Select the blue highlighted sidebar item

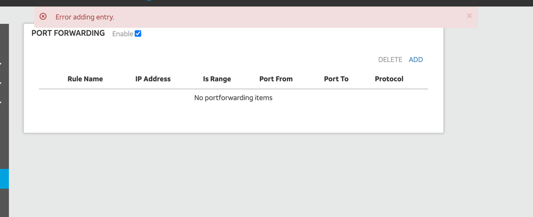pyautogui.click(x=4, y=179)
